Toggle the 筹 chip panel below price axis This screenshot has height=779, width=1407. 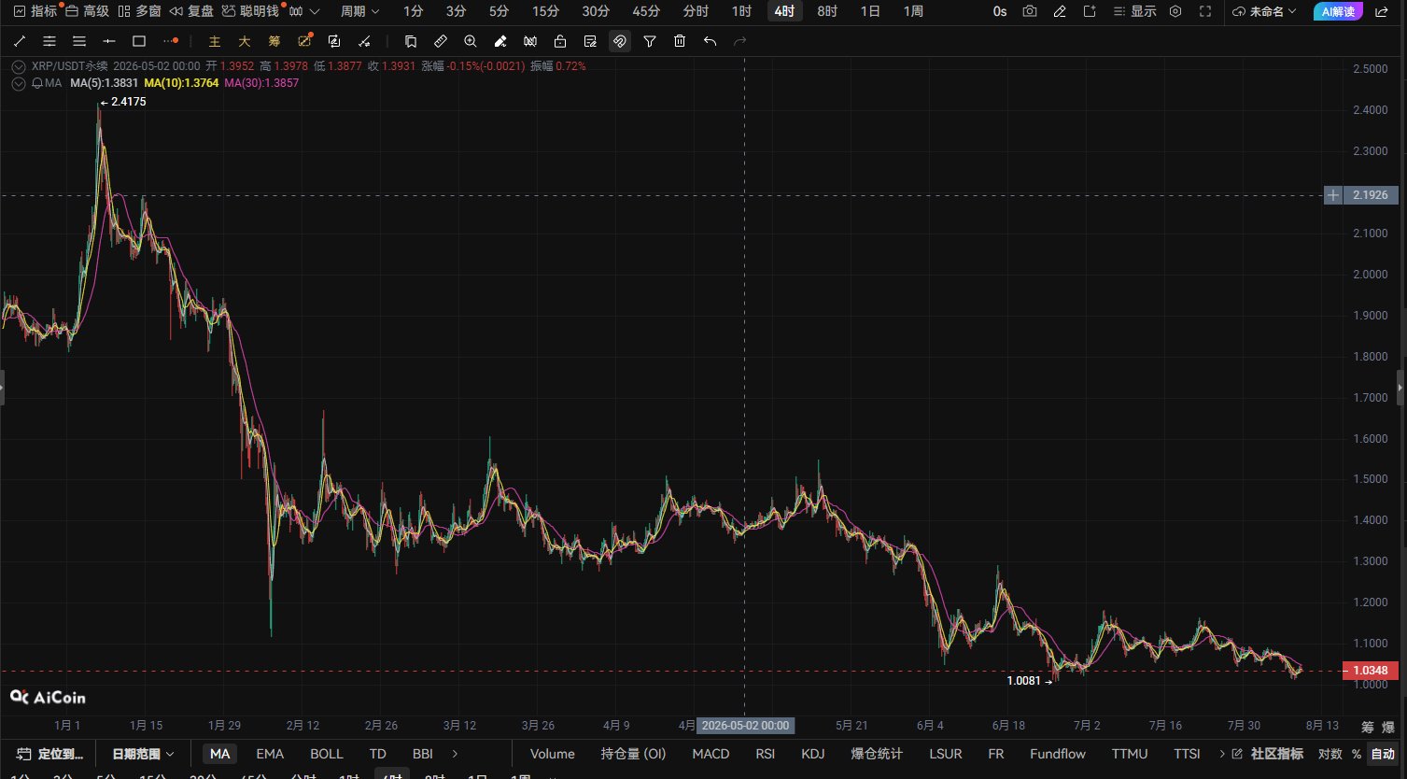click(x=1368, y=726)
